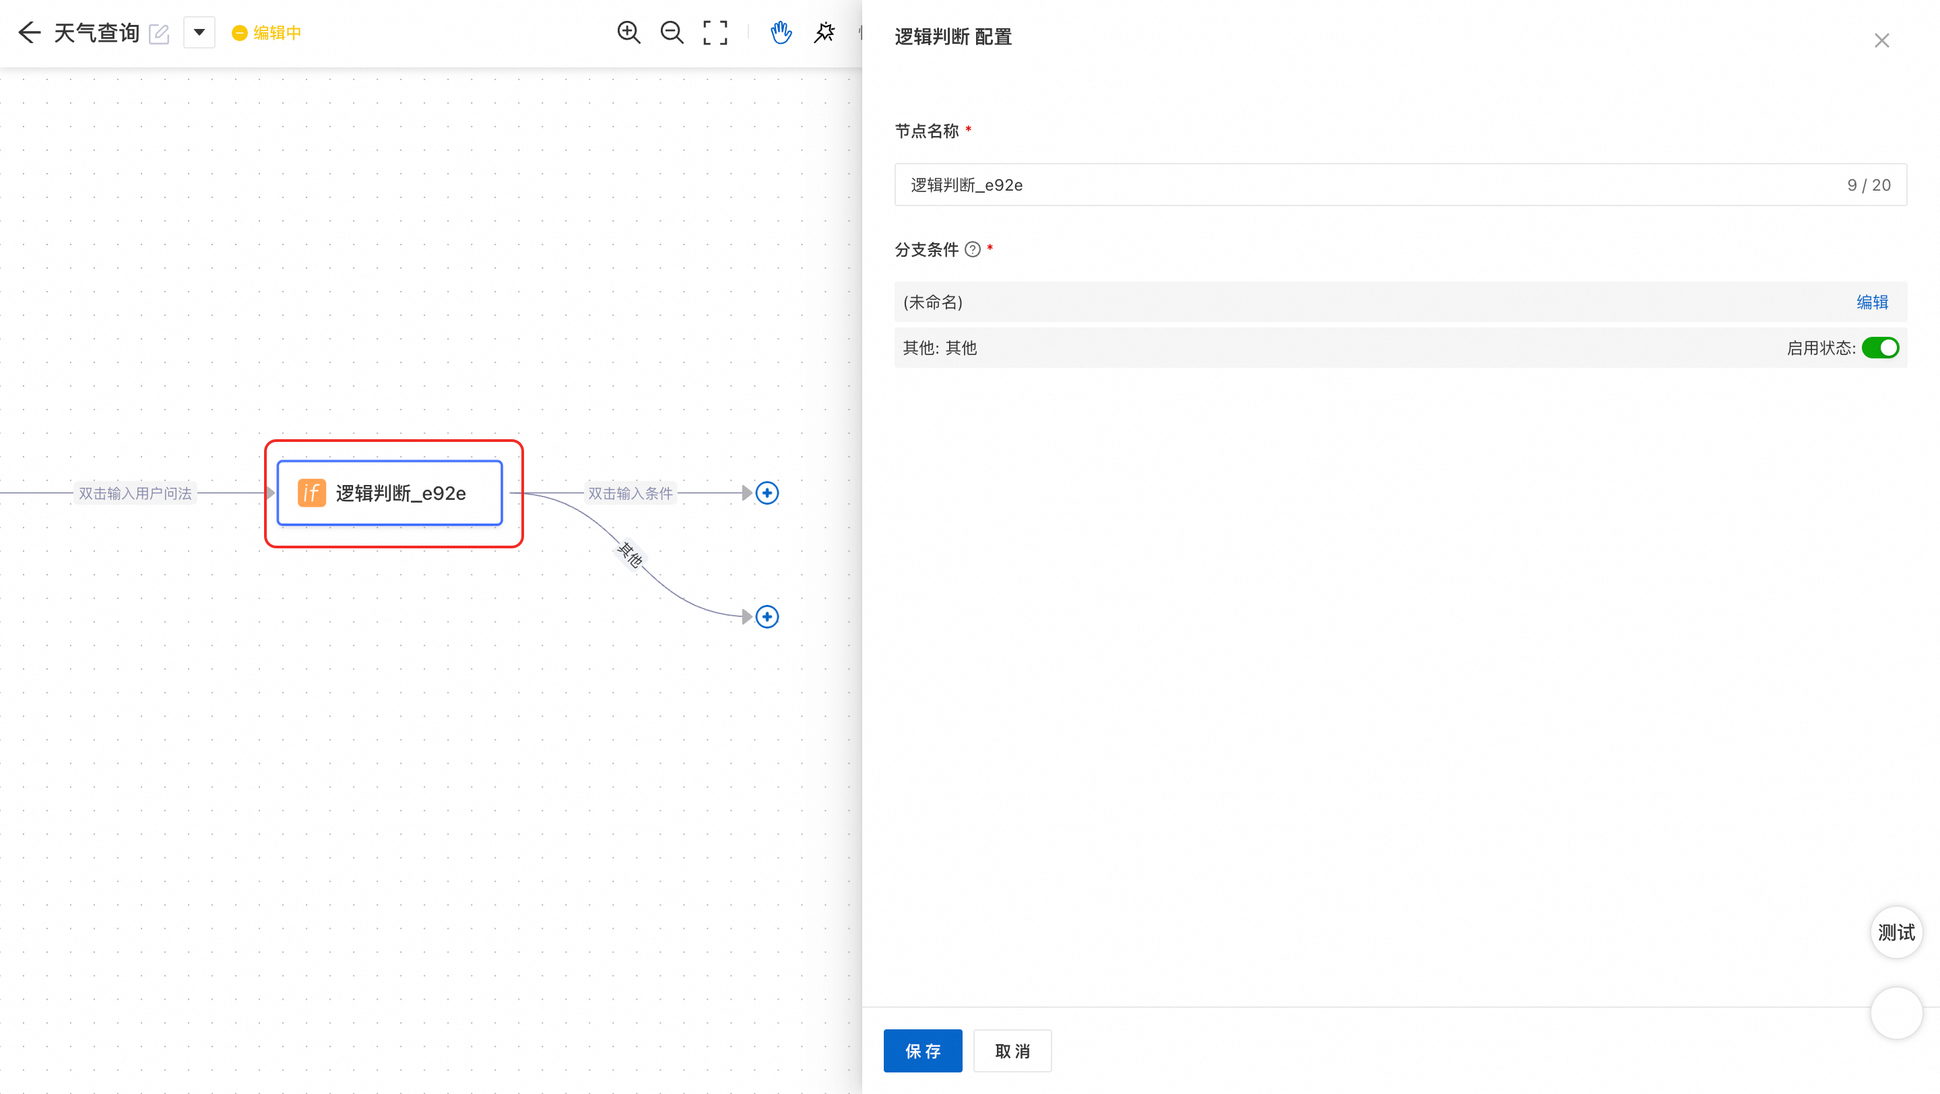Click the 取消 button
The height and width of the screenshot is (1094, 1940).
(x=1012, y=1050)
